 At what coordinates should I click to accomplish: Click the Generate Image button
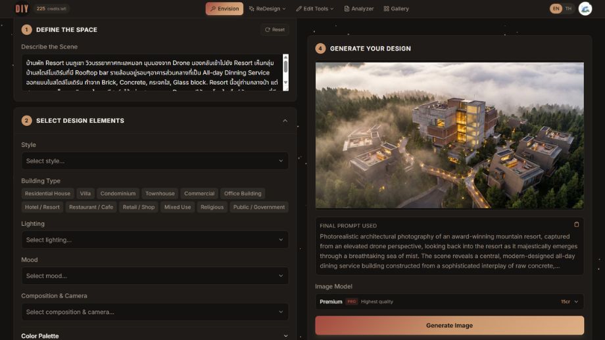click(x=449, y=326)
